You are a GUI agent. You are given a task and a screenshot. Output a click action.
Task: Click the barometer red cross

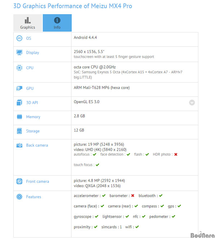pos(133,195)
